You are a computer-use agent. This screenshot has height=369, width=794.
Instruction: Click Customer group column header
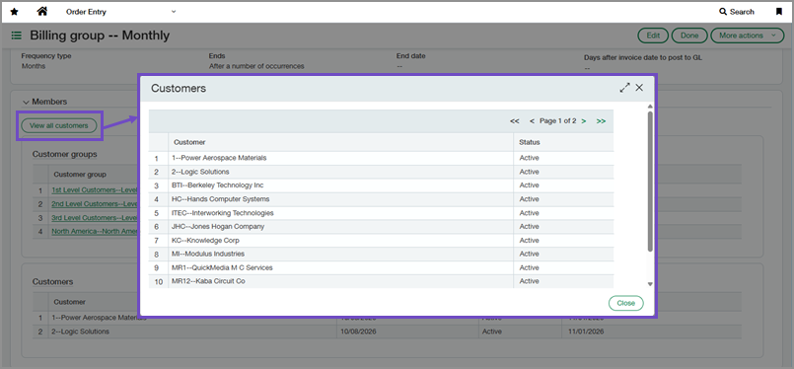[80, 175]
